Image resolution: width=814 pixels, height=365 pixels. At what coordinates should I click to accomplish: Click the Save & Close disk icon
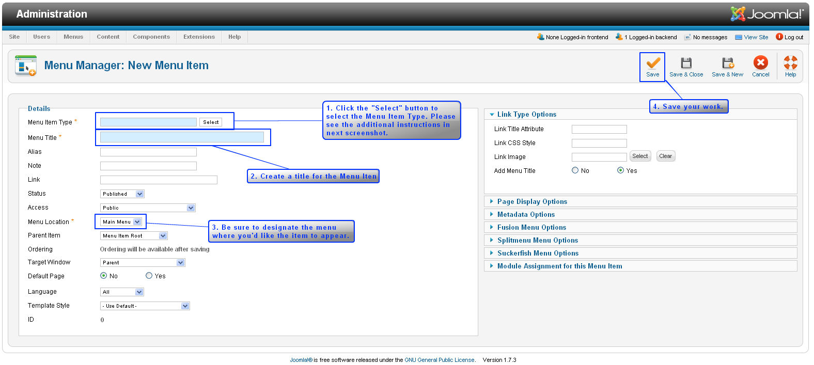click(x=686, y=63)
